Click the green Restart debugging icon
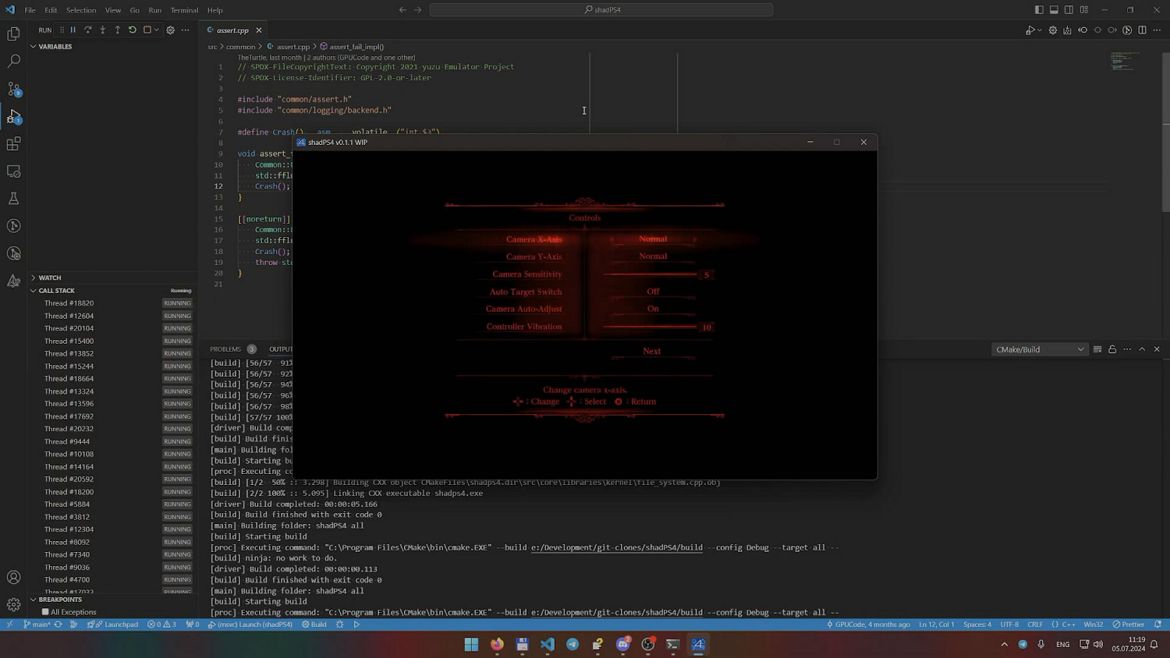The image size is (1170, 658). click(x=133, y=30)
